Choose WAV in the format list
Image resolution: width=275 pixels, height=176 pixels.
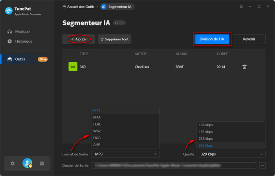click(125, 131)
